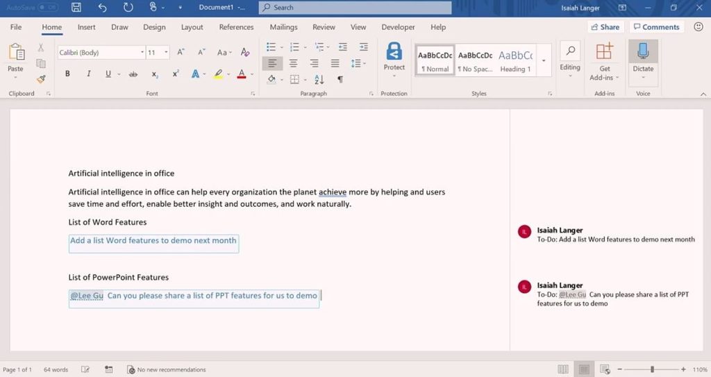
Task: Open the File tab
Action: (x=16, y=27)
